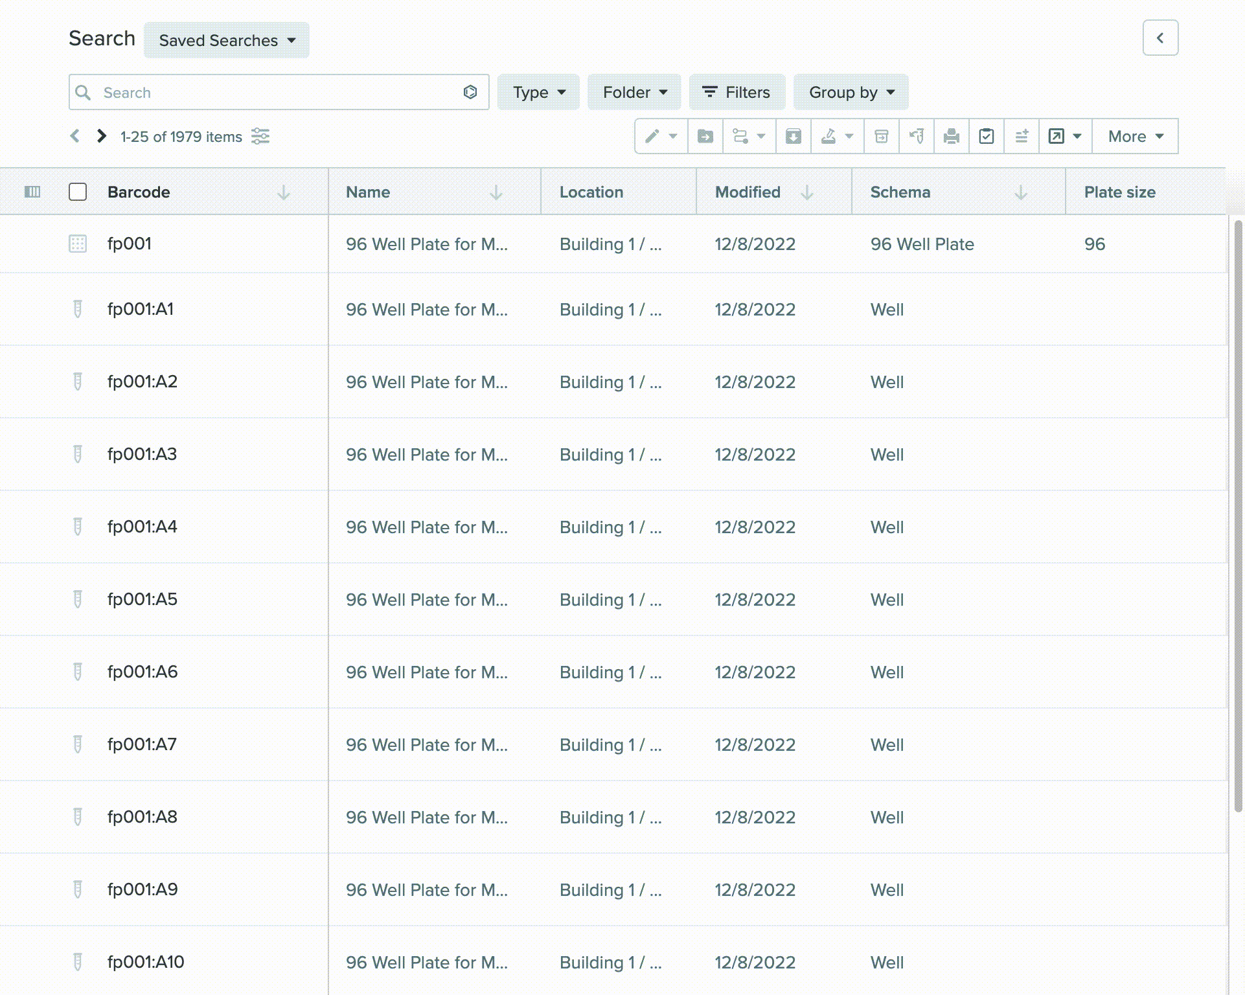
Task: Expand the edit pencil dropdown arrow
Action: [x=673, y=136]
